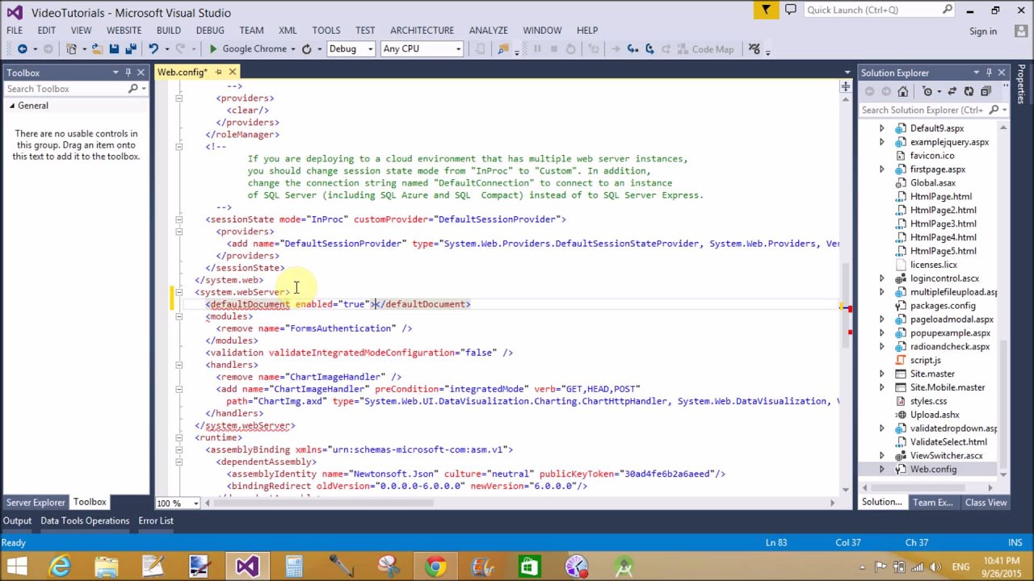Toggle pin on the Web.config tab
Screen dimensions: 1034x581
tap(218, 73)
